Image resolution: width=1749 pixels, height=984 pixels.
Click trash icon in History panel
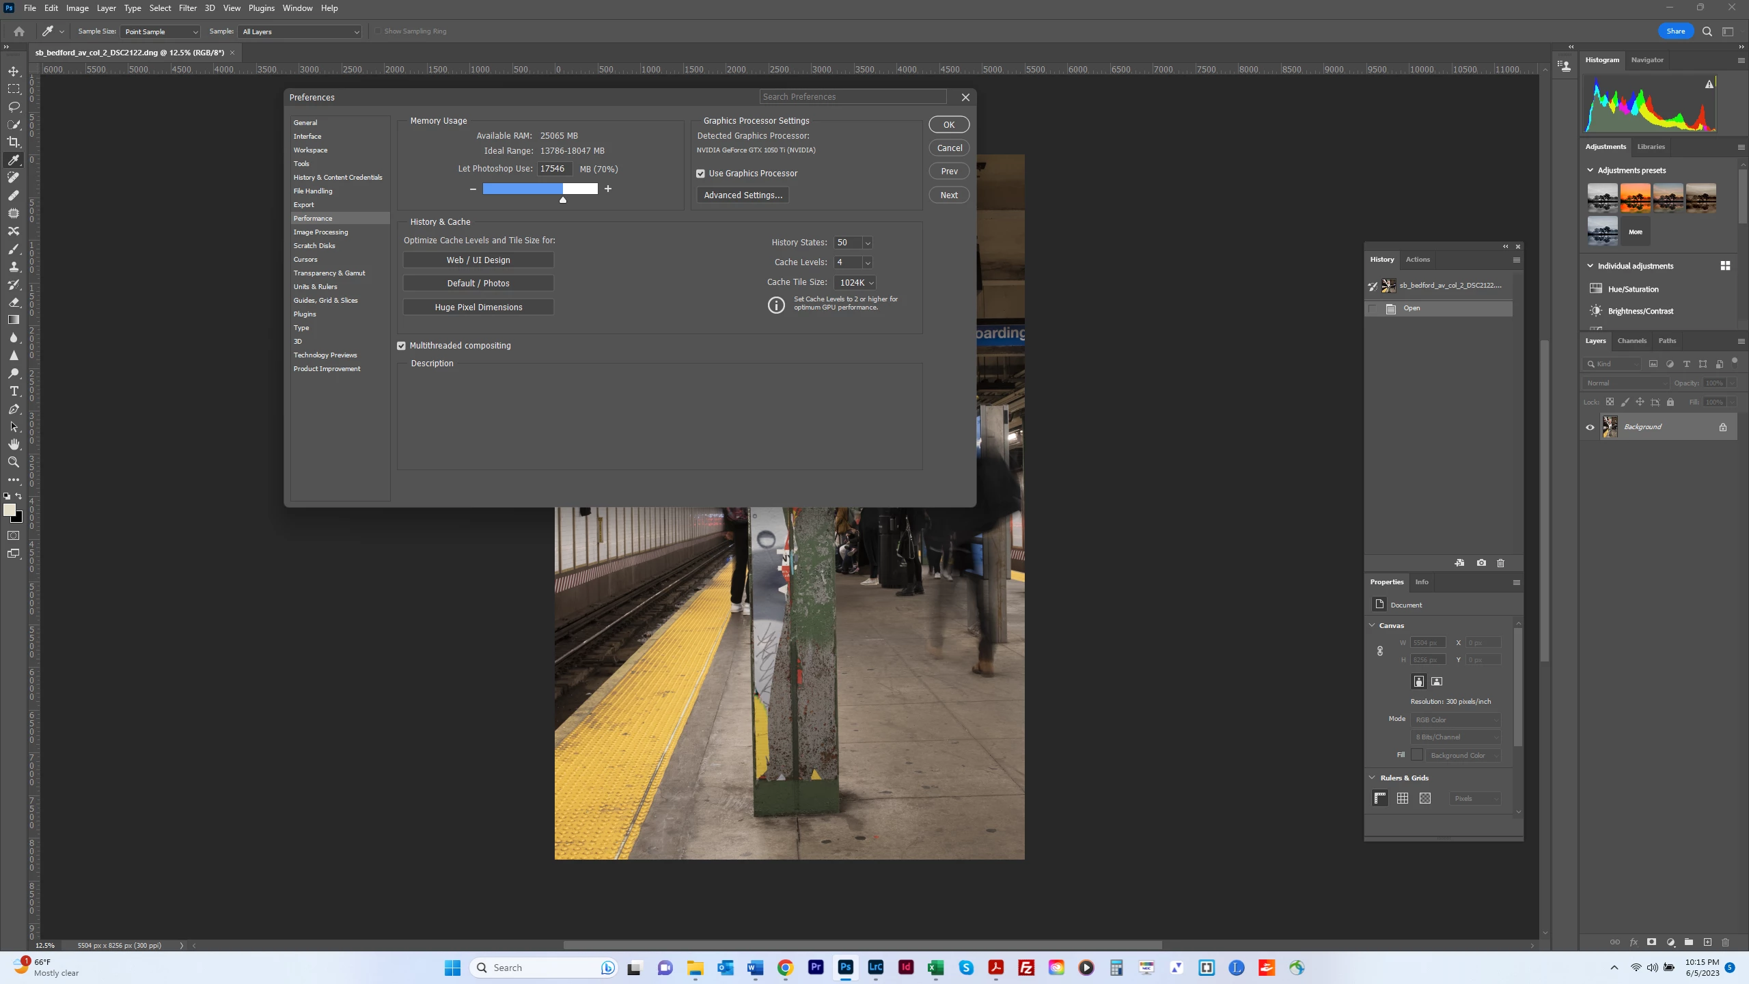[1501, 563]
